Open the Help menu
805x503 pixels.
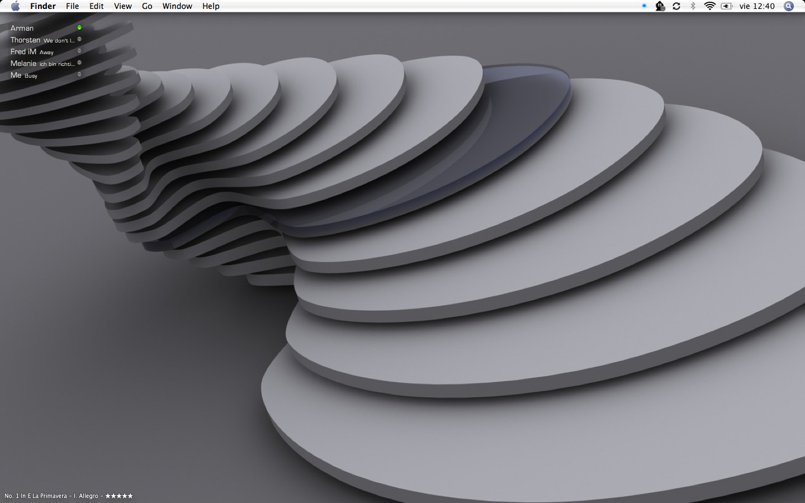click(x=211, y=6)
